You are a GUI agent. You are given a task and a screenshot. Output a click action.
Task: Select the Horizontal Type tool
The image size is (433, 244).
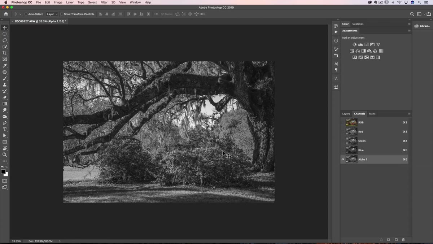tap(5, 129)
